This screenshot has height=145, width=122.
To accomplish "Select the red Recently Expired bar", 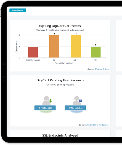I will click(33, 52).
